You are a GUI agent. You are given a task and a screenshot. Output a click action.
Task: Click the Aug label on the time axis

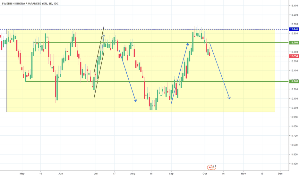point(133,174)
